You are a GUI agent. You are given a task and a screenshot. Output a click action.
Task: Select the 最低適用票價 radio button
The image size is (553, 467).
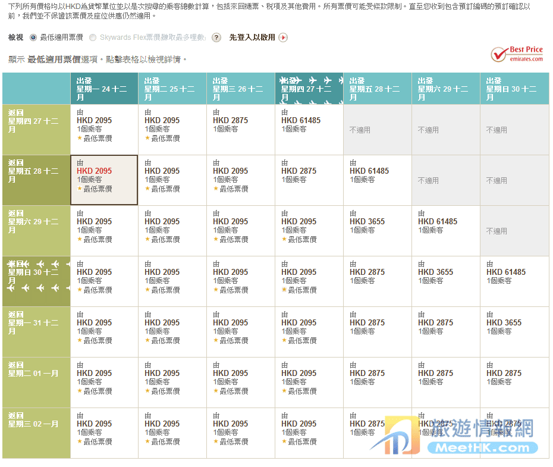coord(33,37)
